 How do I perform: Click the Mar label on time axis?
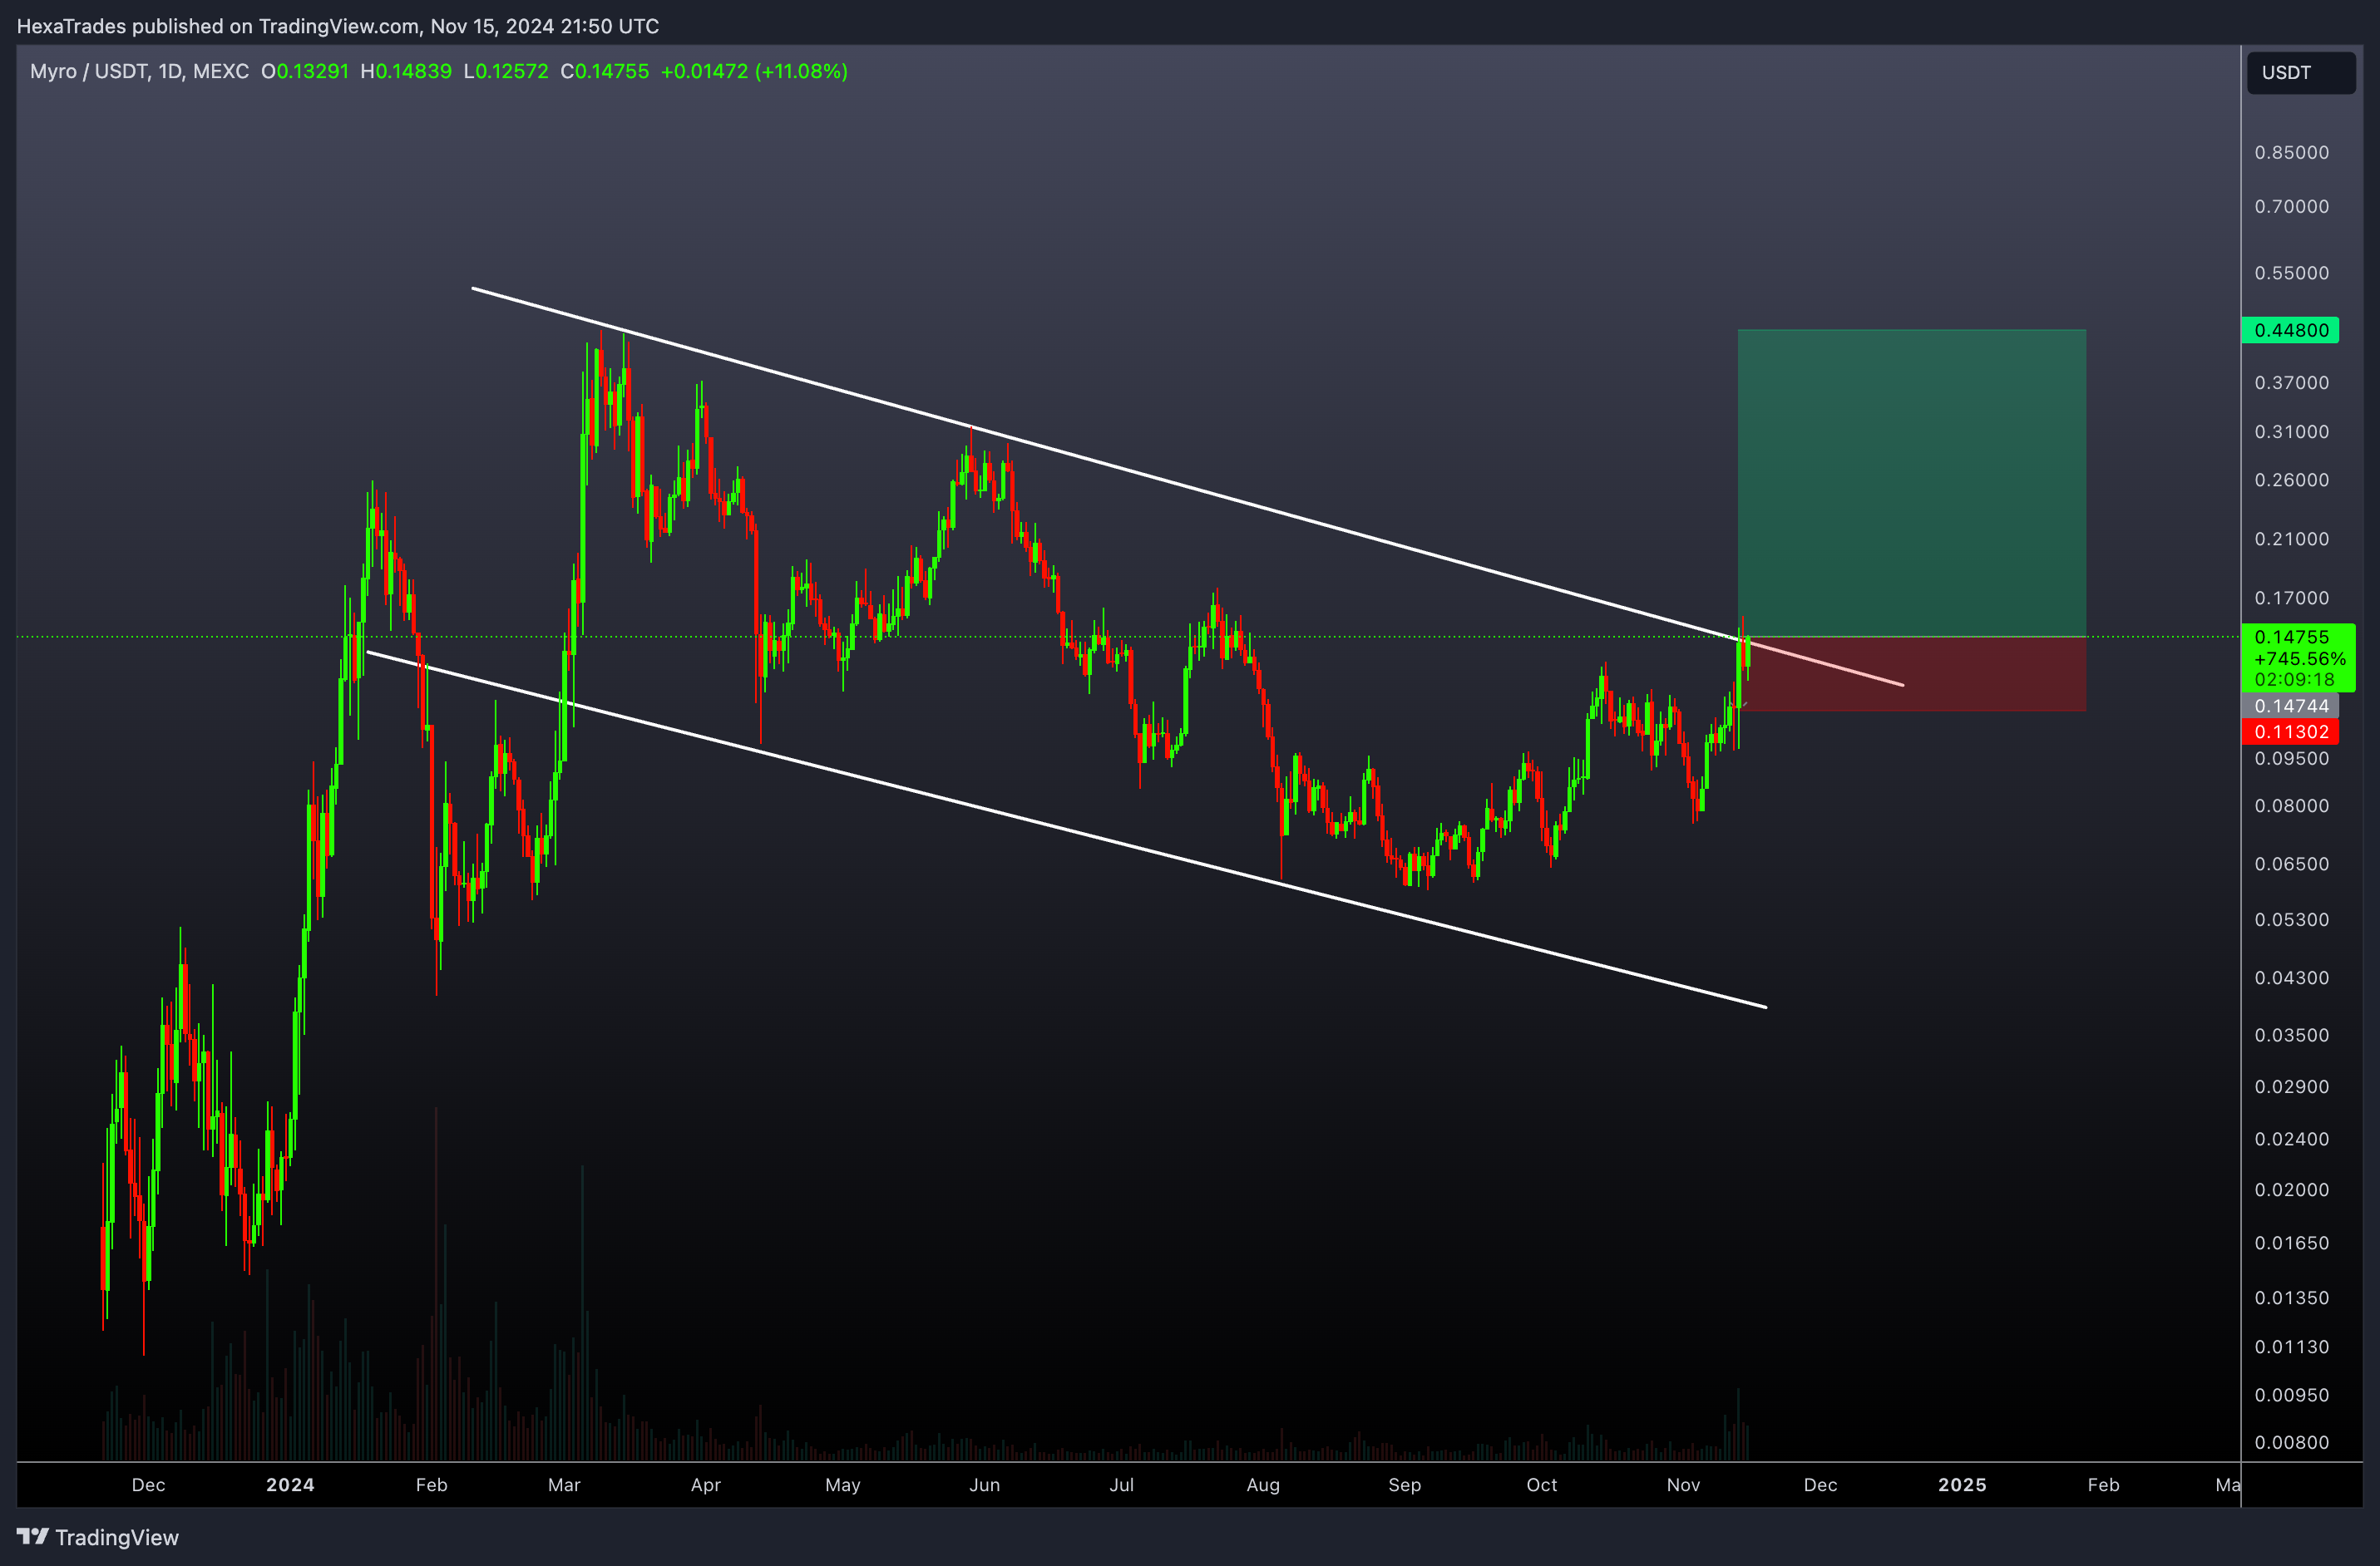point(564,1484)
